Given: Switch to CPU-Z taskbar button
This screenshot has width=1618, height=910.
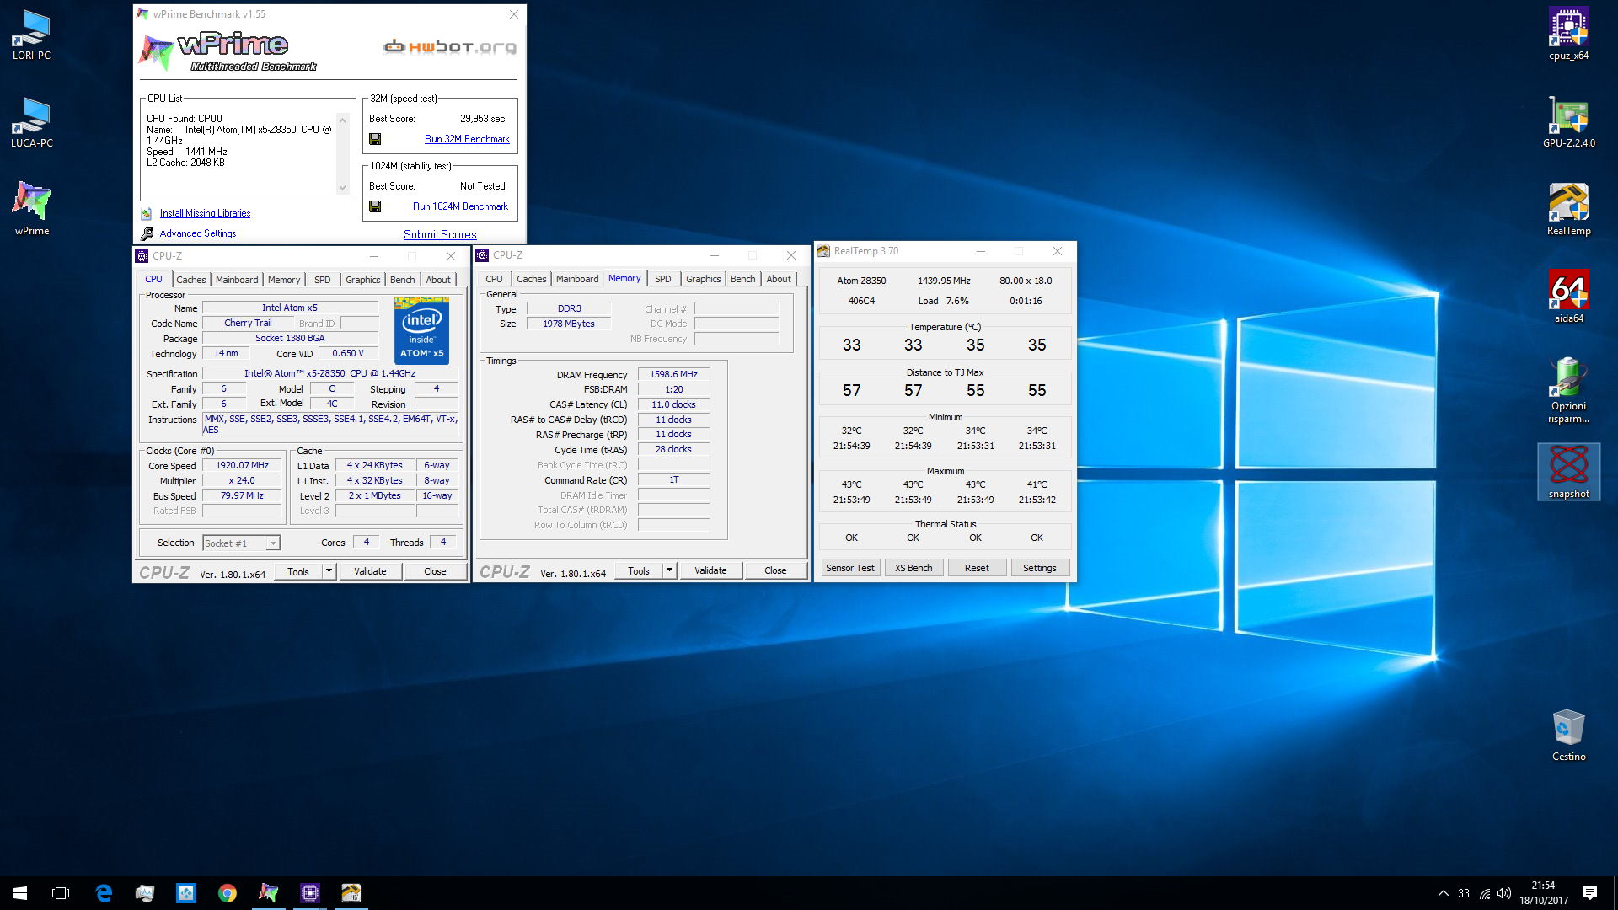Looking at the screenshot, I should [x=310, y=893].
